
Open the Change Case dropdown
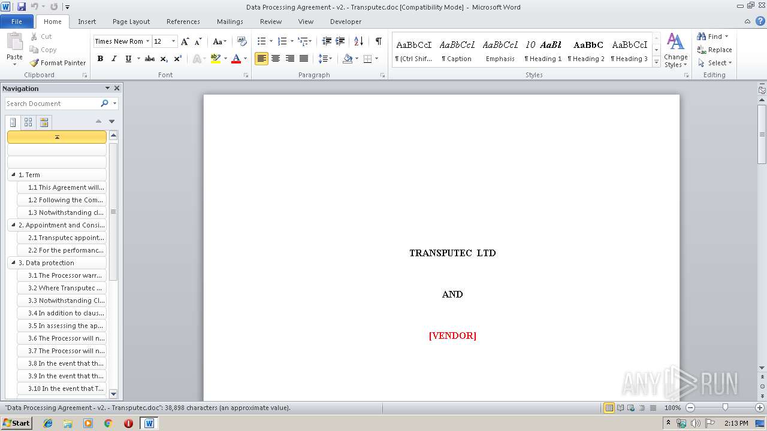tap(220, 41)
